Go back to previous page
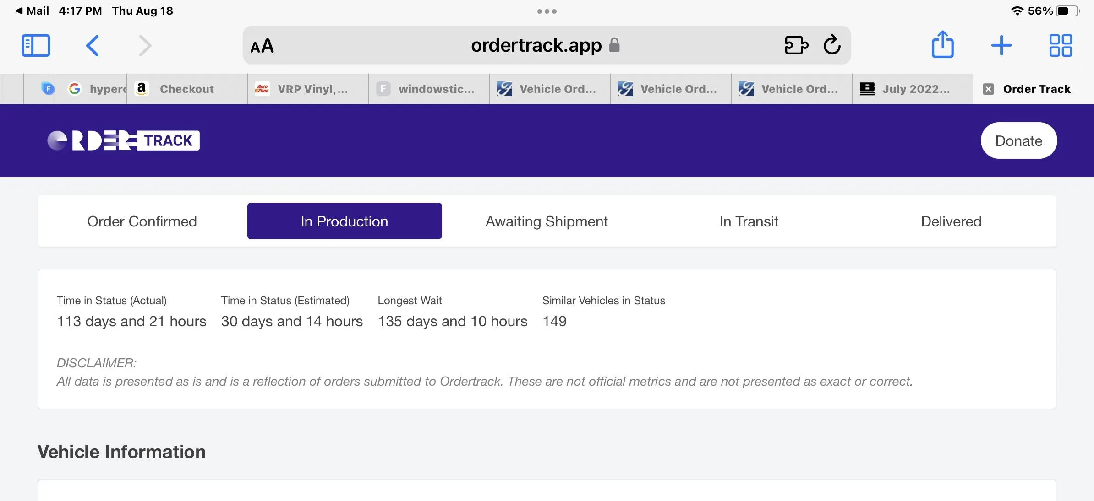 click(93, 45)
